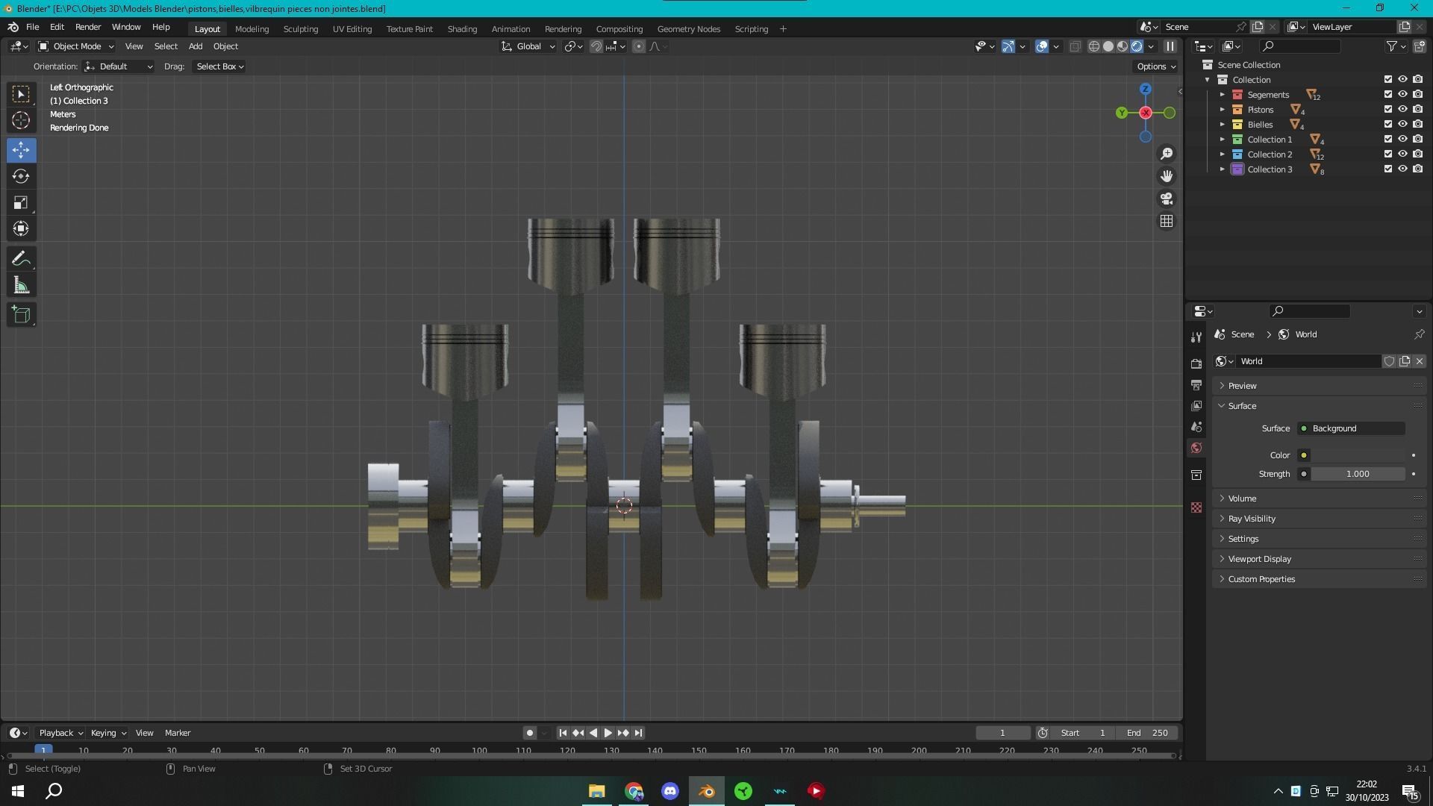Click the Zoom viewport icon
Viewport: 1433px width, 806px height.
1167,154
